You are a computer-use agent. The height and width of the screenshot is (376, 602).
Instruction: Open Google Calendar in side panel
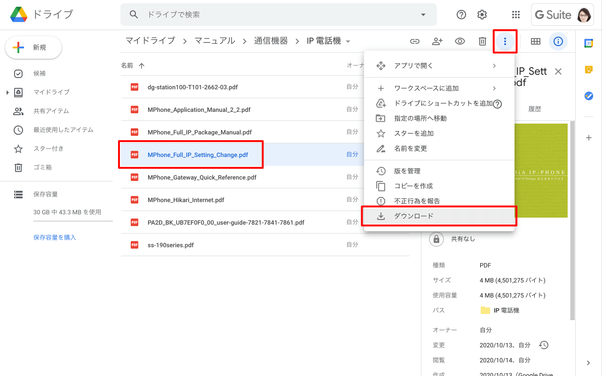[588, 43]
